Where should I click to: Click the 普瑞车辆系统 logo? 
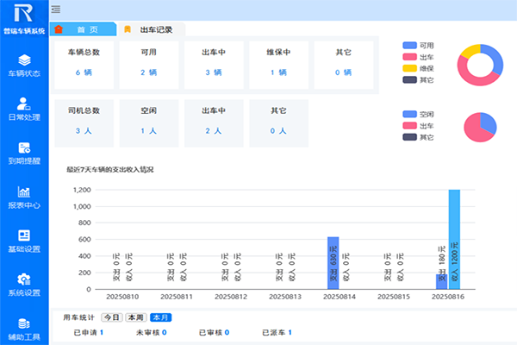pos(24,19)
